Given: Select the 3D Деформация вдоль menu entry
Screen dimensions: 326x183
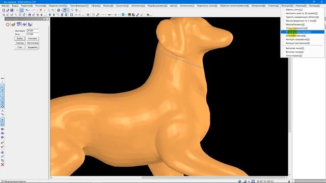Looking at the screenshot, I should [x=303, y=32].
